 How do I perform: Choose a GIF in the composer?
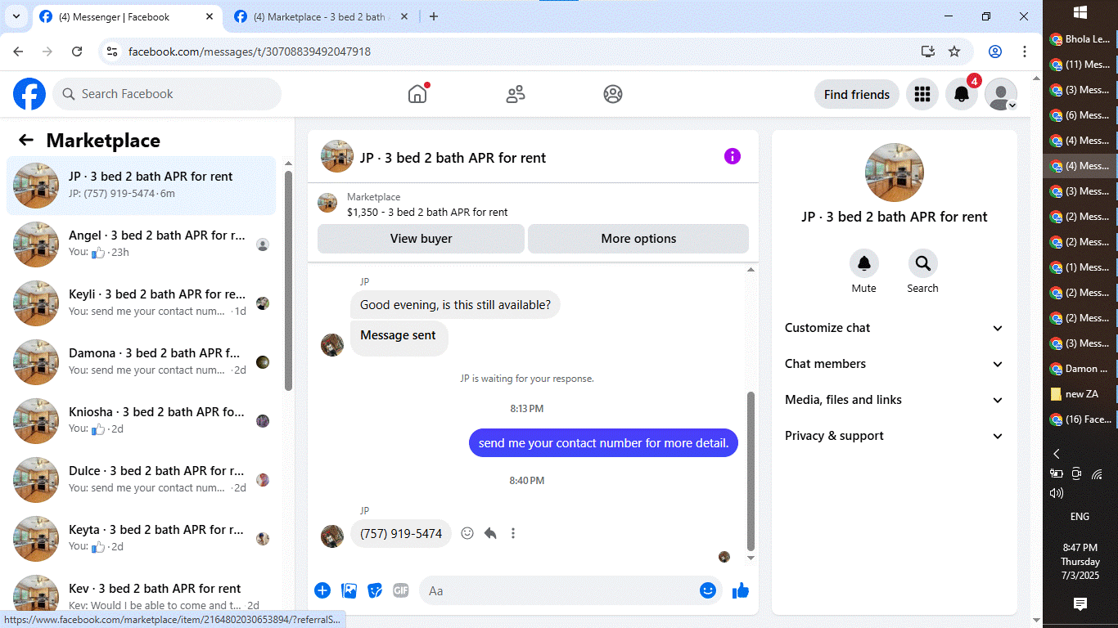pyautogui.click(x=400, y=590)
